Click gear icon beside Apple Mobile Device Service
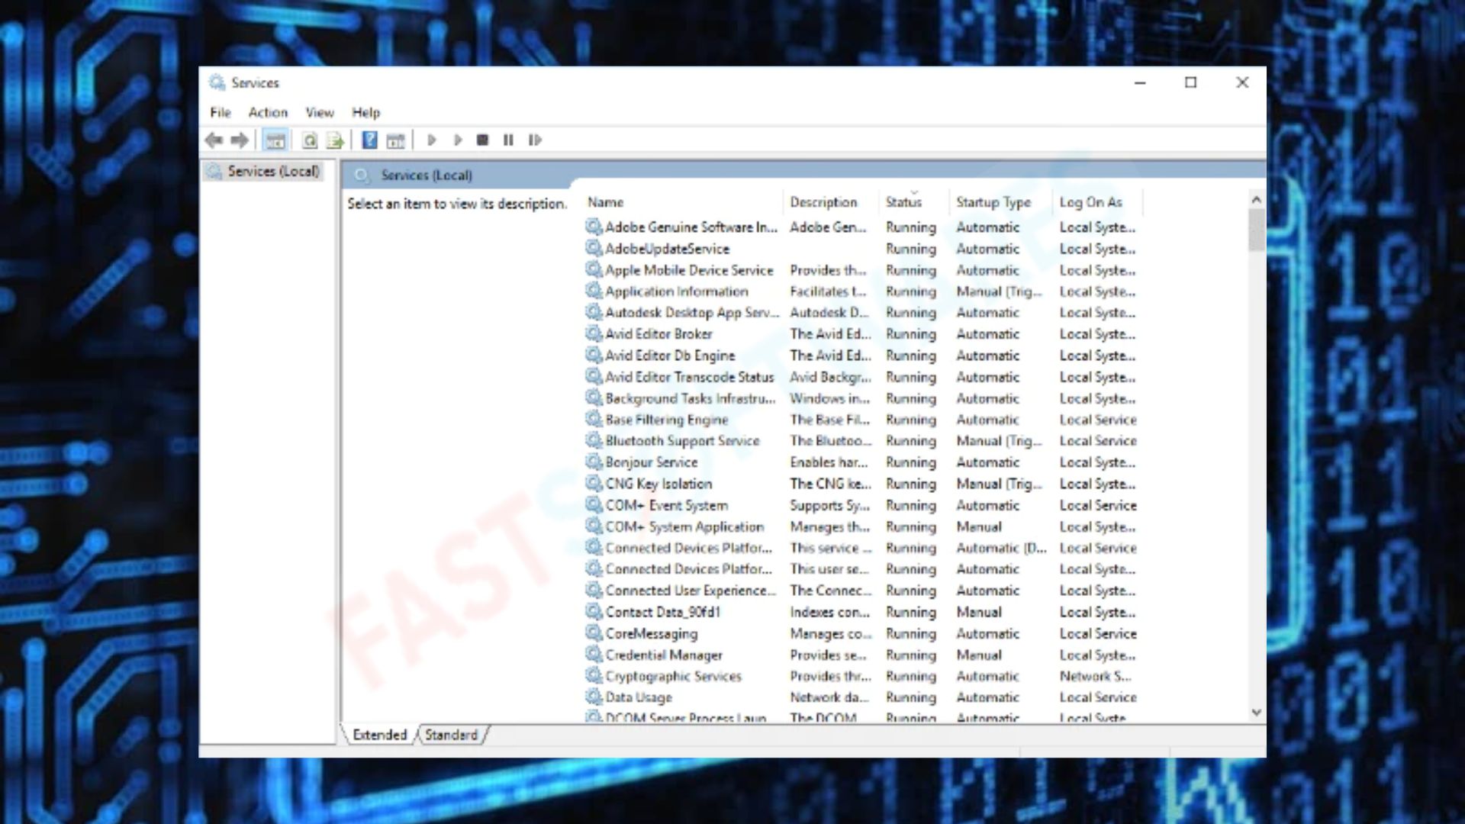 tap(594, 269)
